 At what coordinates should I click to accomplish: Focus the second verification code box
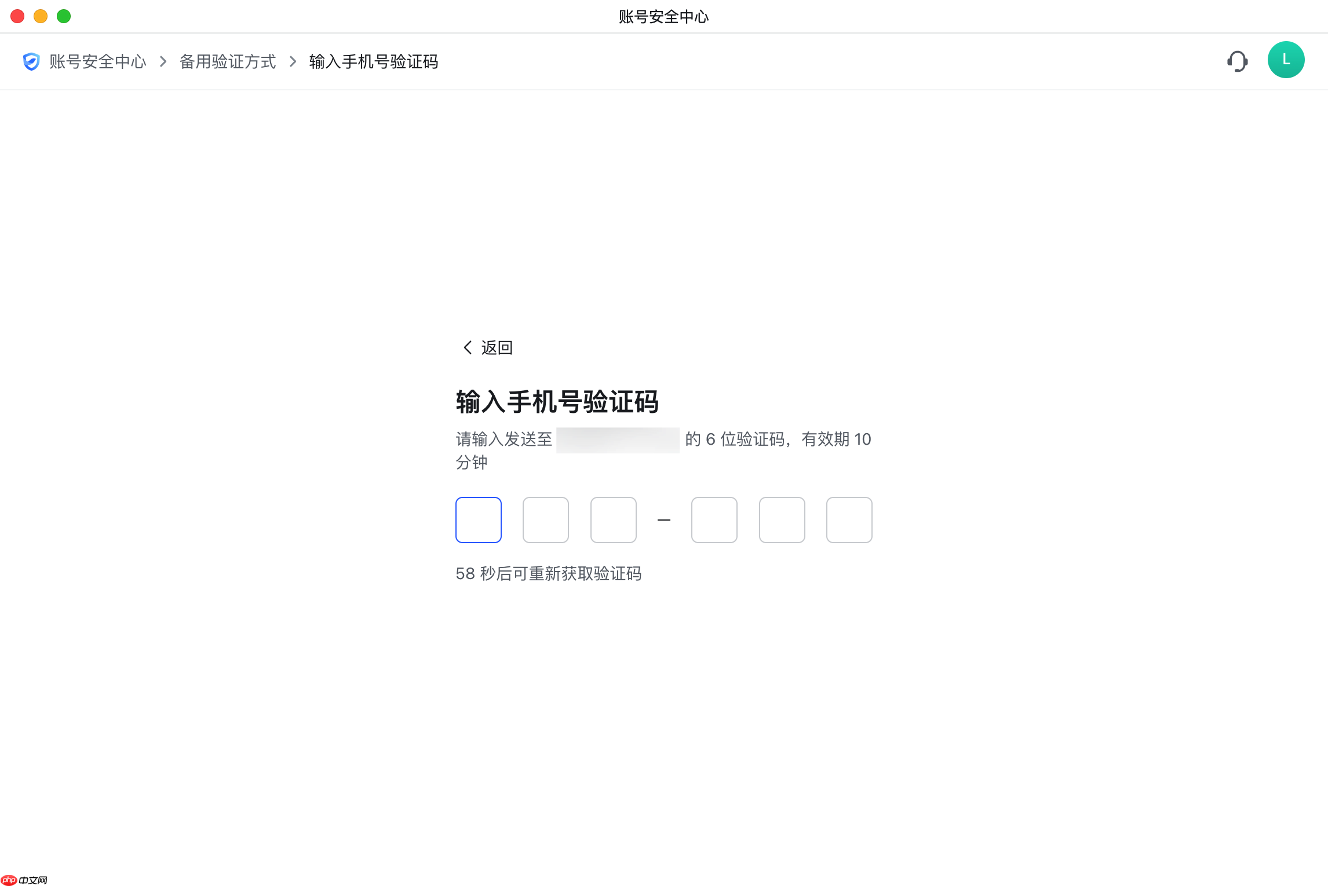pos(546,520)
